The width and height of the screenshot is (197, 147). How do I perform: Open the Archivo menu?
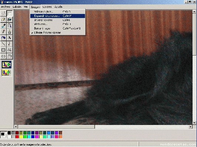6,7
